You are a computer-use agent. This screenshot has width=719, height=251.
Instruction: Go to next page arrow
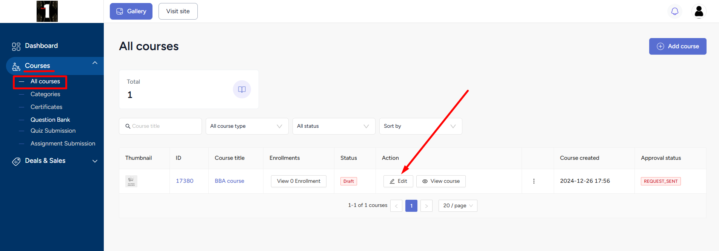coord(426,206)
